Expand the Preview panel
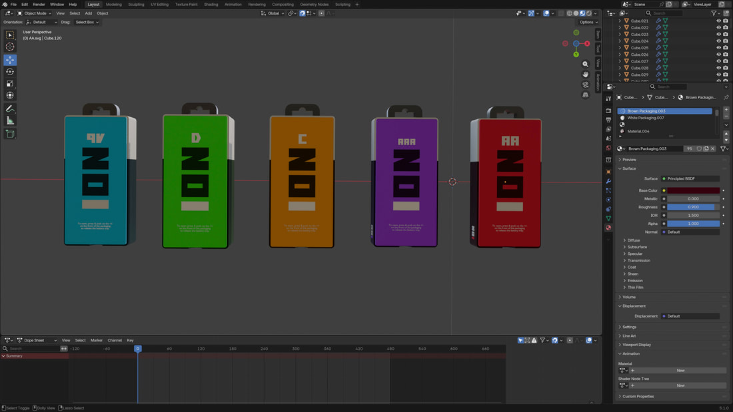The height and width of the screenshot is (412, 733). (629, 160)
